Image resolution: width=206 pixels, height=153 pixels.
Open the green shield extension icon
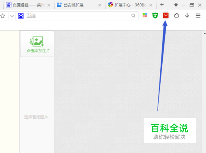pos(155,15)
